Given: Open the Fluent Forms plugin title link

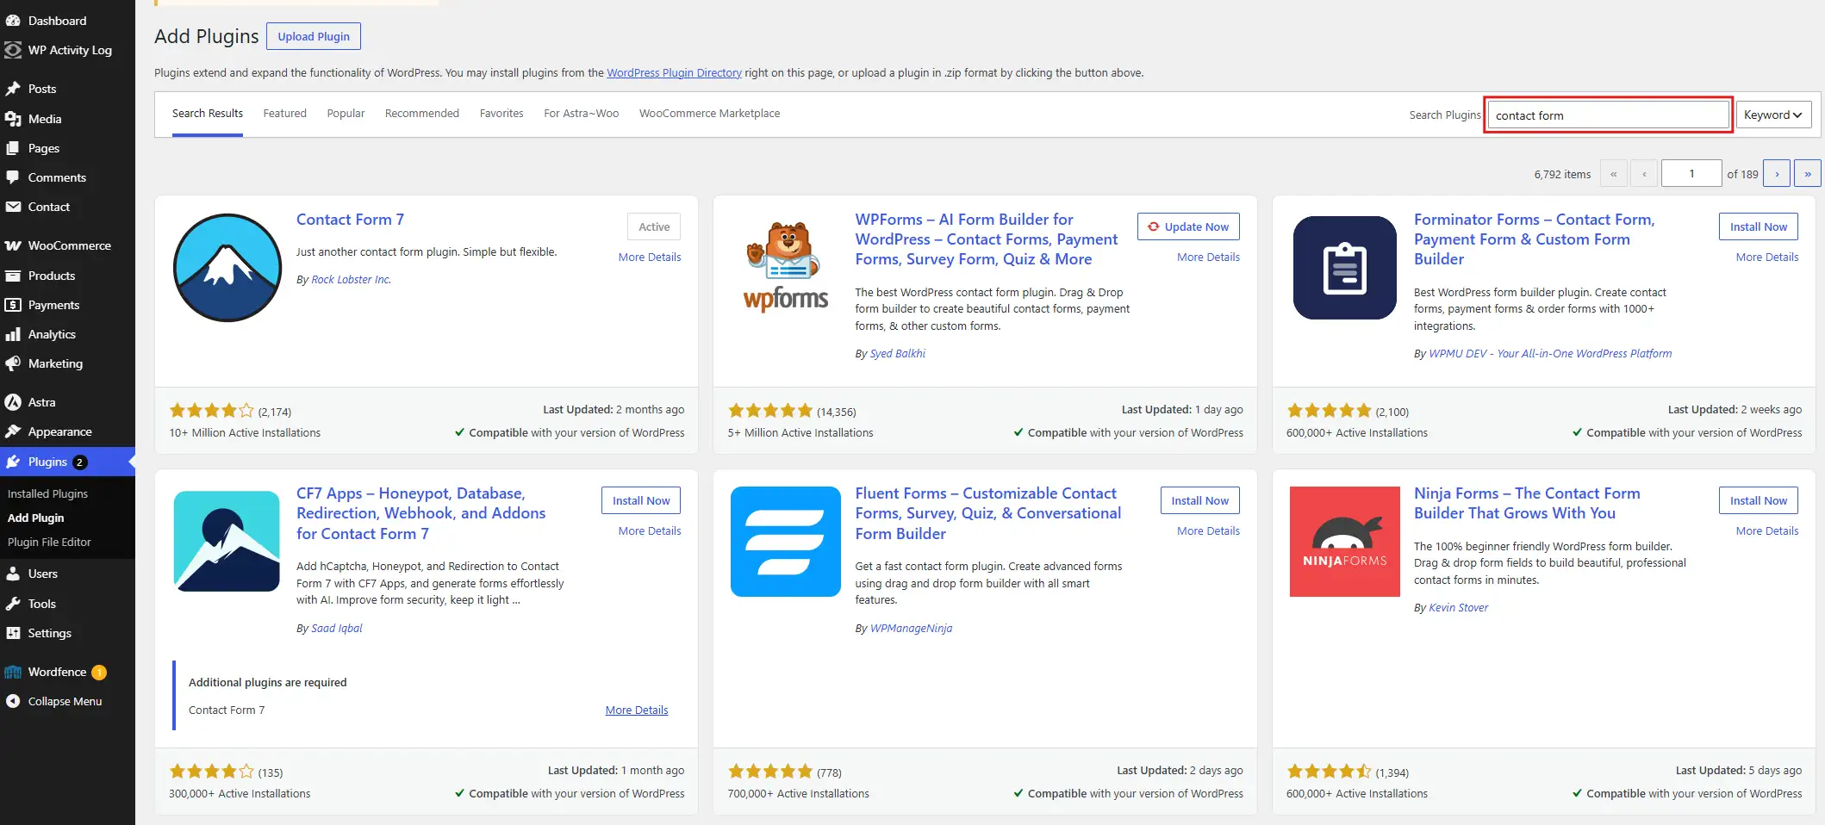Looking at the screenshot, I should tap(987, 513).
